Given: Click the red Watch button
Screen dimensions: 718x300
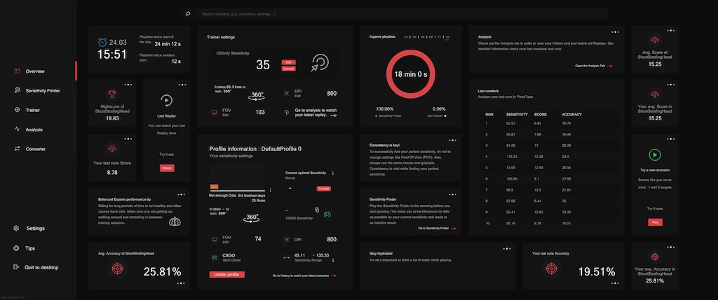Looking at the screenshot, I should [x=167, y=168].
